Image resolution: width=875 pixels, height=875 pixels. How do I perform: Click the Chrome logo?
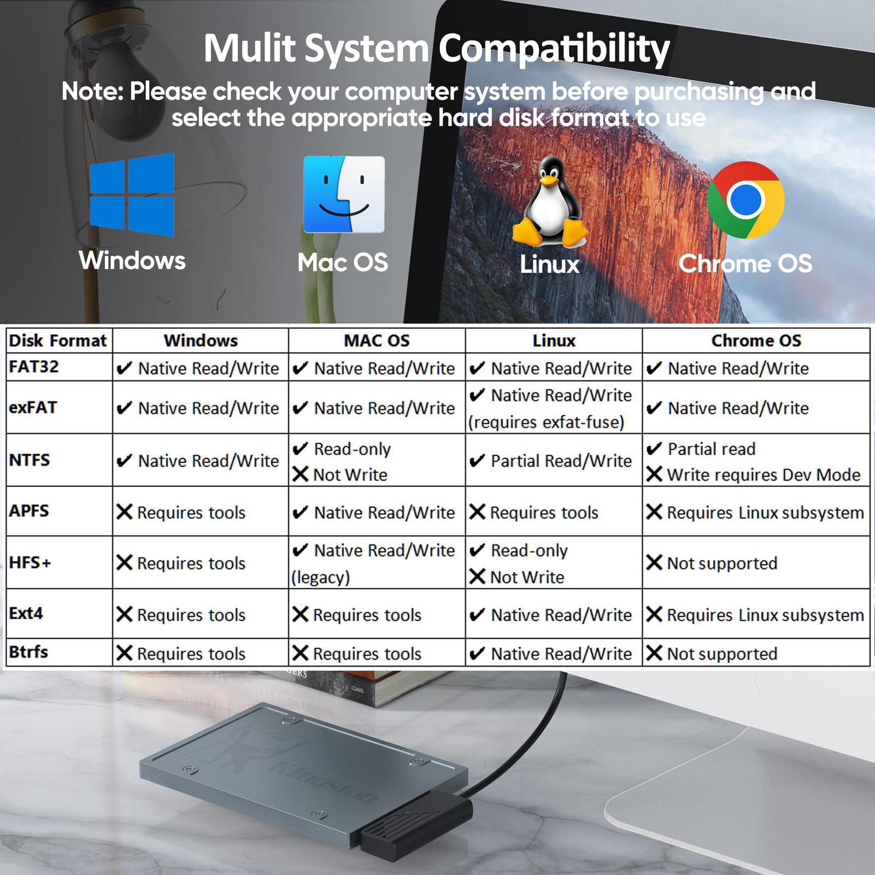pos(745,200)
